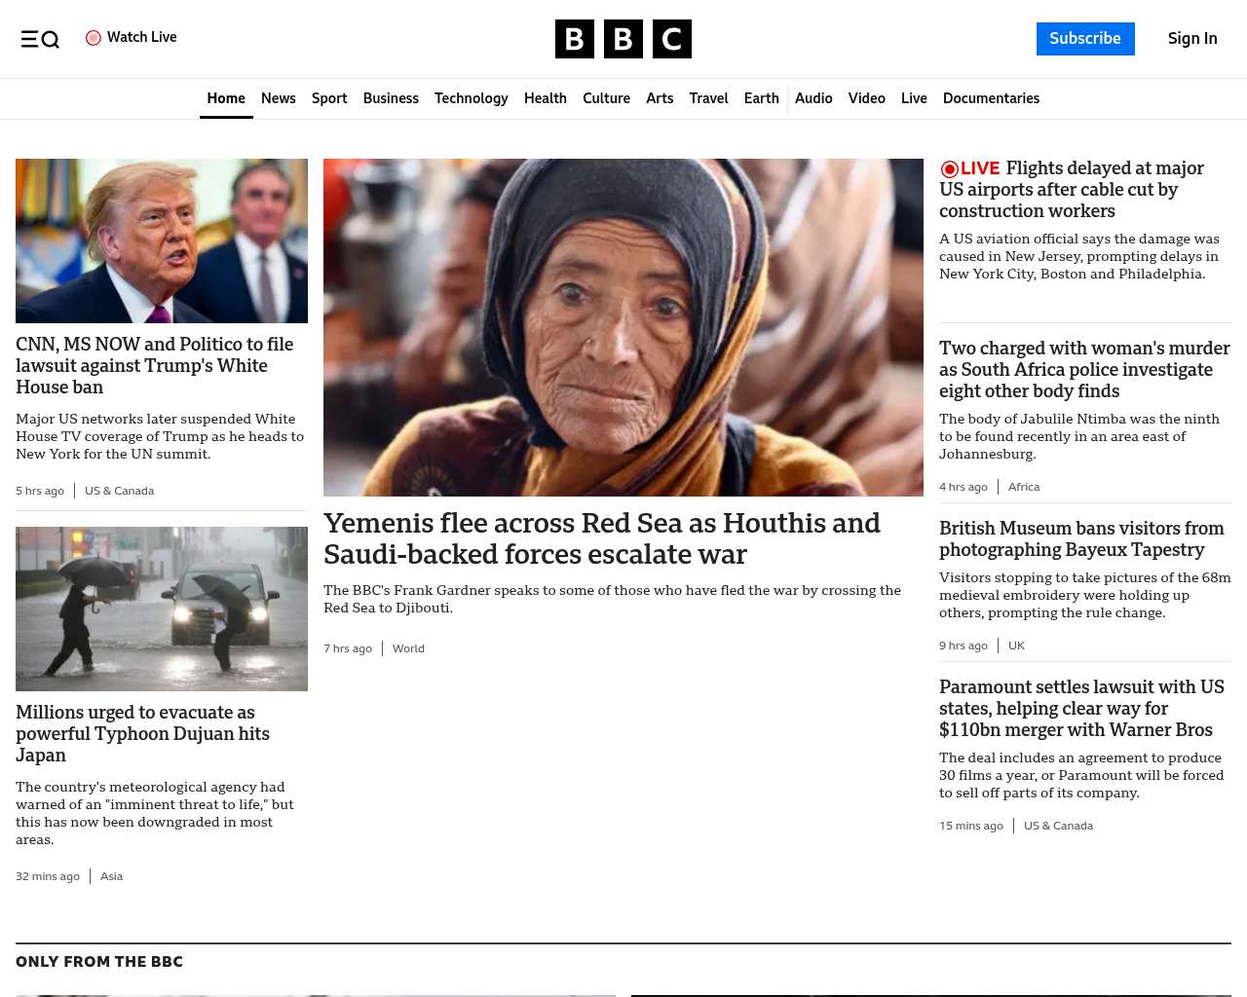
Task: Select the News tab
Action: (279, 98)
